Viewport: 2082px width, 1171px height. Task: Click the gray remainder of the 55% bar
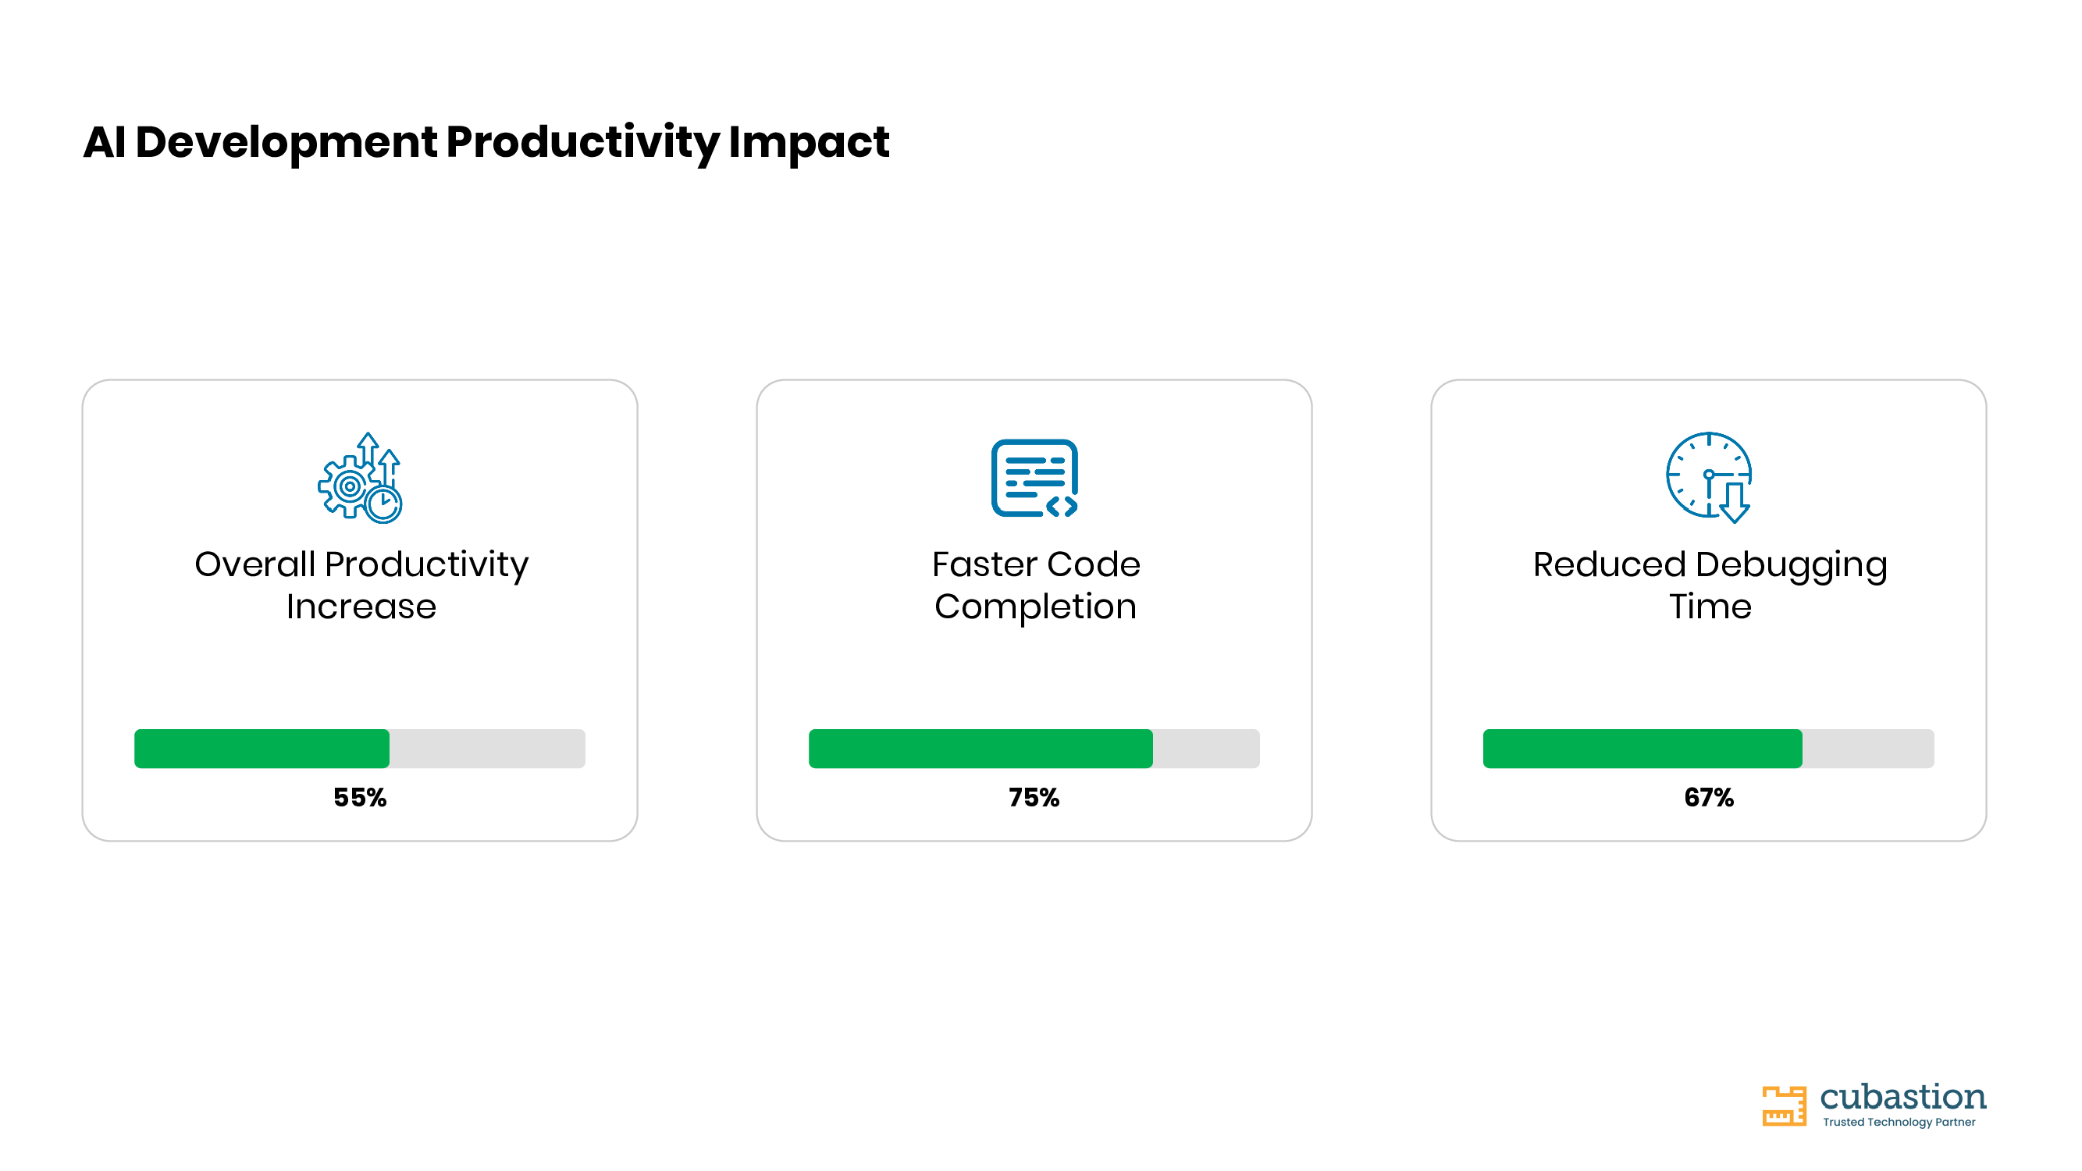pyautogui.click(x=487, y=749)
